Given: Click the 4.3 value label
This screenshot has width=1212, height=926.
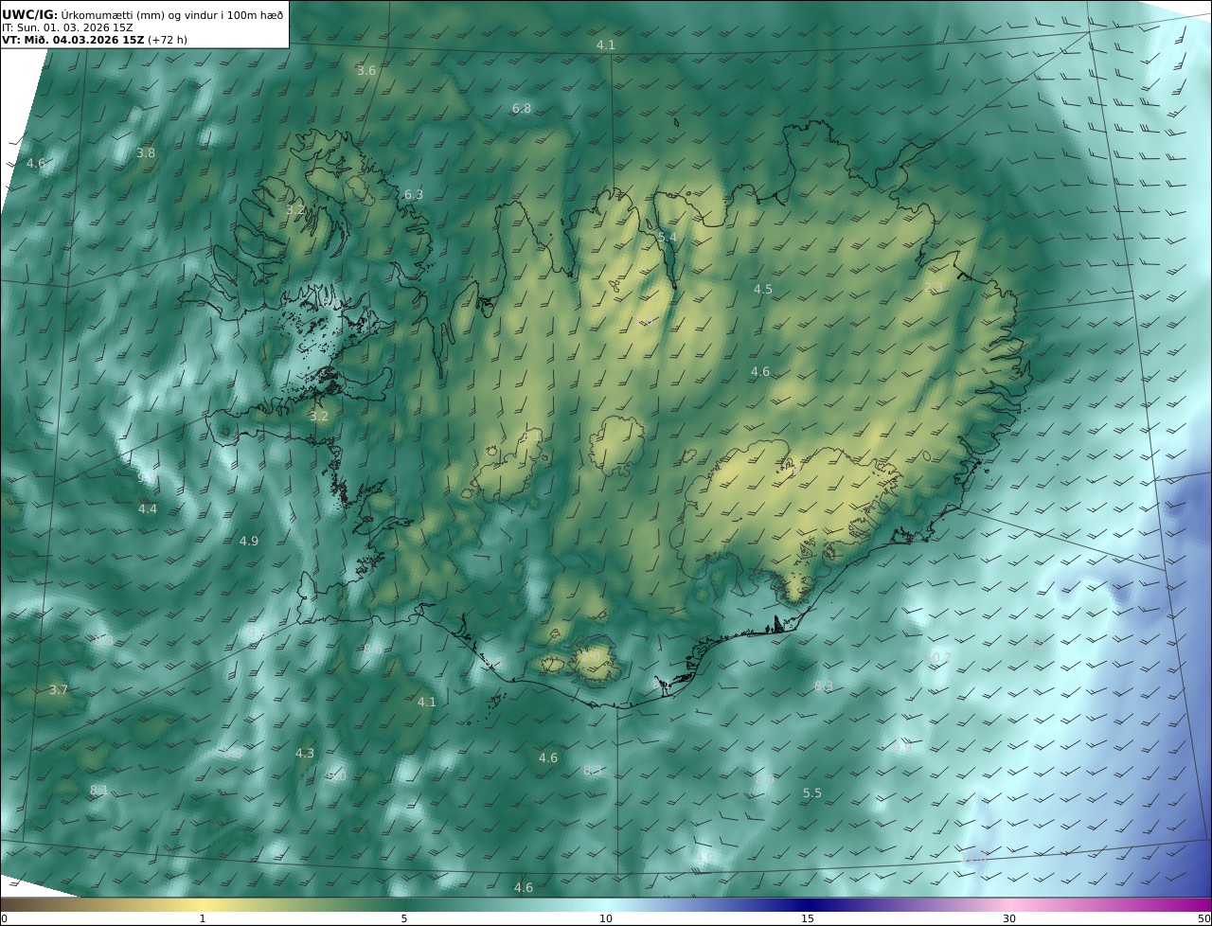Looking at the screenshot, I should [305, 754].
